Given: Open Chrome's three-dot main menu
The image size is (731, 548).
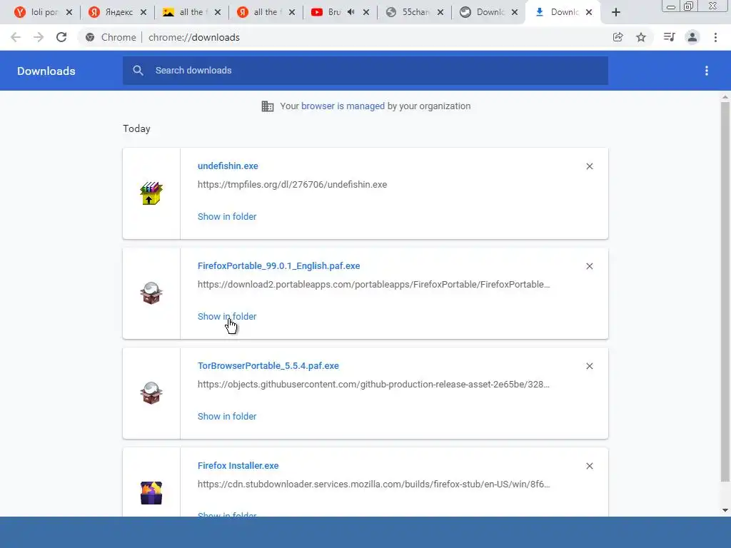Looking at the screenshot, I should point(715,37).
